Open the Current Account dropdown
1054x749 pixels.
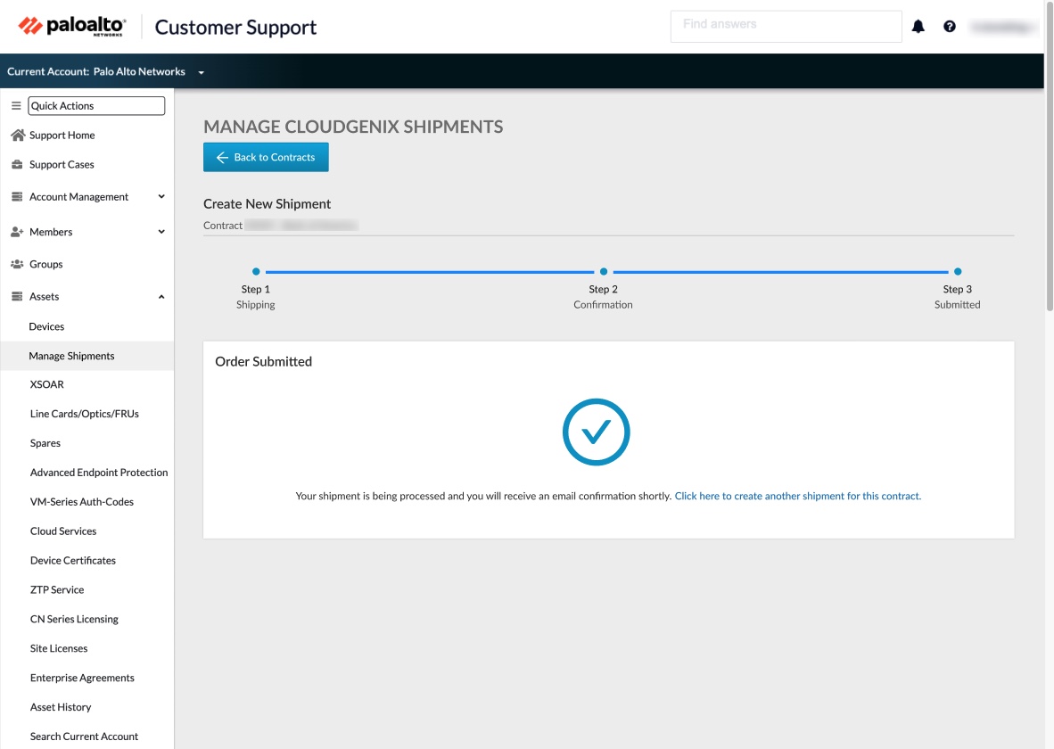(201, 71)
